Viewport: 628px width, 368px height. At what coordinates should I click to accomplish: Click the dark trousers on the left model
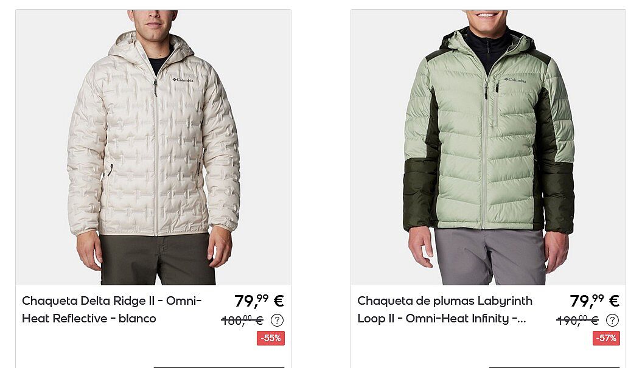156,259
